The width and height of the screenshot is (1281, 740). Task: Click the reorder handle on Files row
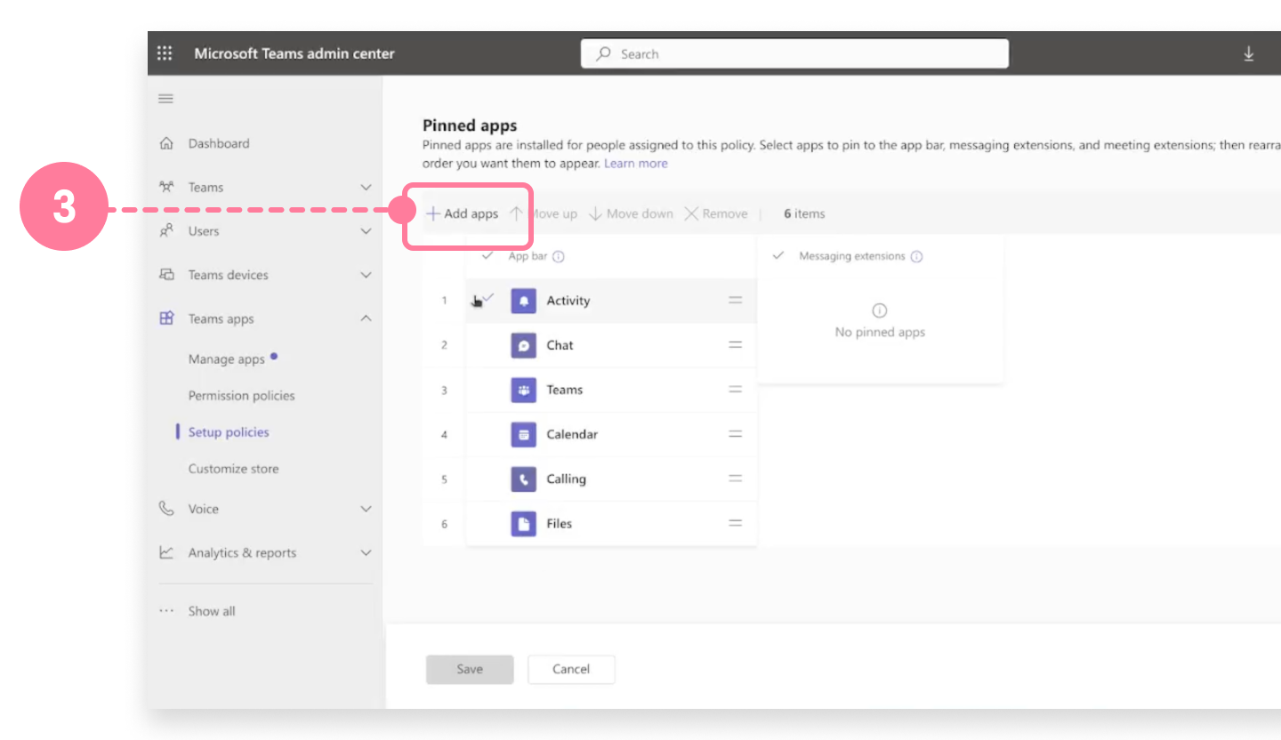pyautogui.click(x=736, y=523)
